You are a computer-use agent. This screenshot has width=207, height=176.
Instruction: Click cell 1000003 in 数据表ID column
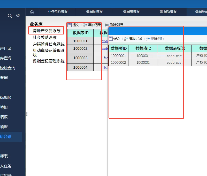pyautogui.click(x=80, y=58)
